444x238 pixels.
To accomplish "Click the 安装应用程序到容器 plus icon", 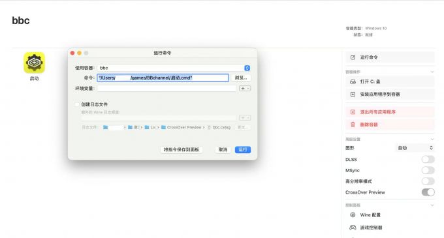I will (x=353, y=94).
